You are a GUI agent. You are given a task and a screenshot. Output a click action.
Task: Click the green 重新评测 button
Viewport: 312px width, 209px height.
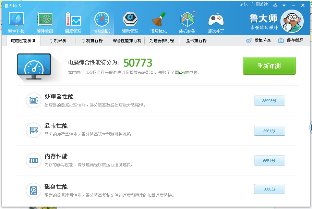269,66
